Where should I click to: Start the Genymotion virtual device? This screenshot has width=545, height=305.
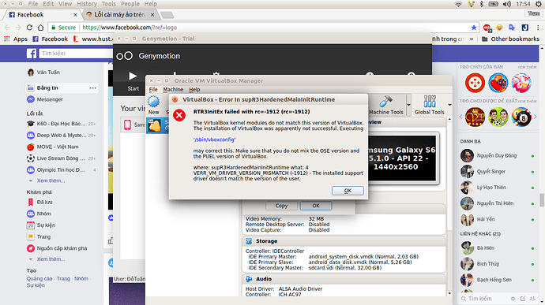coord(133,81)
